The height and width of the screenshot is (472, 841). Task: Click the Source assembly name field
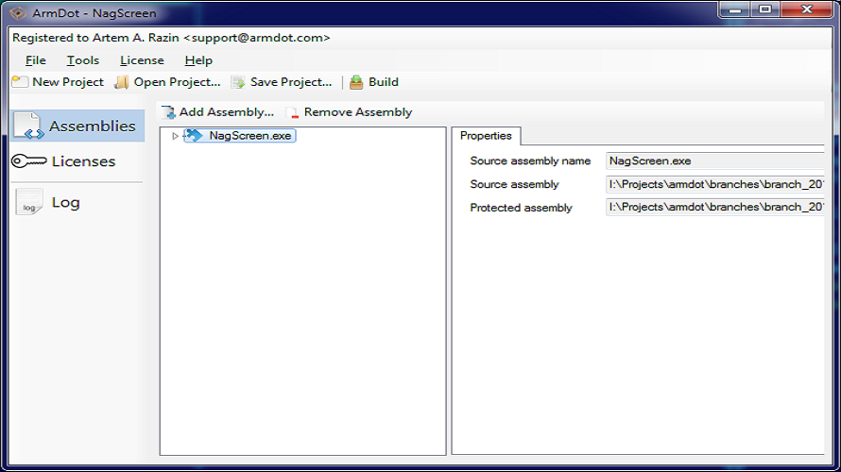pyautogui.click(x=715, y=160)
